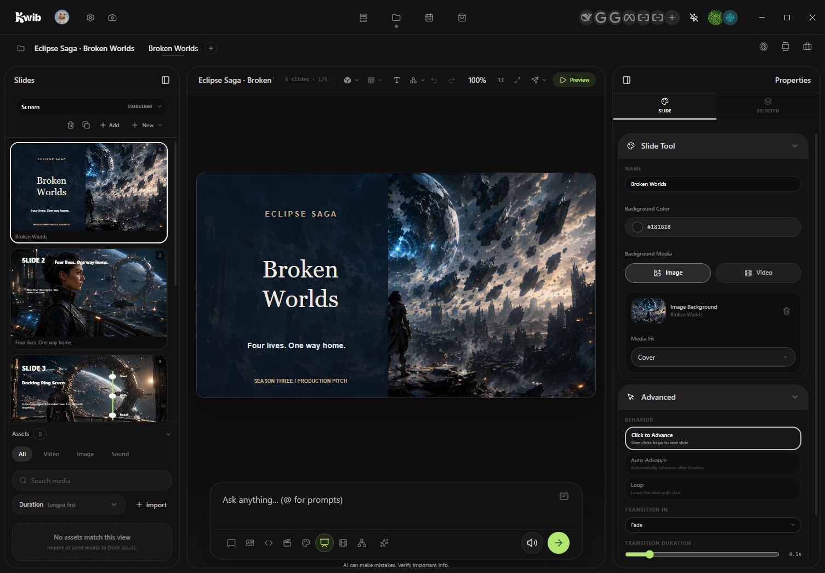This screenshot has height=573, width=825.
Task: Toggle the Slides panel layout icon
Action: coord(166,80)
